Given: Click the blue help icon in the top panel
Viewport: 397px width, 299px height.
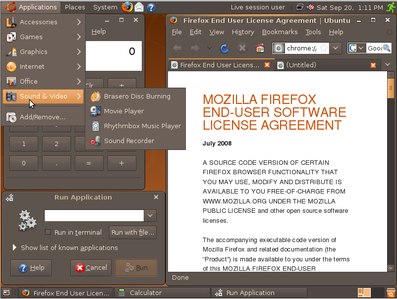Looking at the screenshot, I should (151, 7).
